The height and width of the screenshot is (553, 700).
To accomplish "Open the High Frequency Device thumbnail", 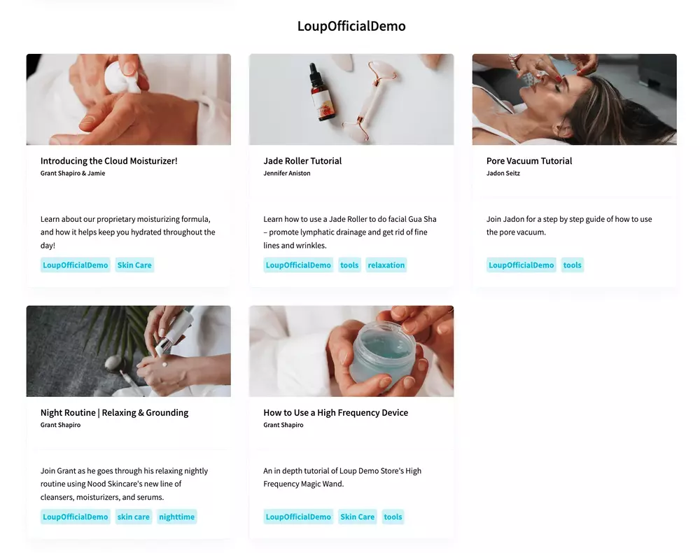I will 351,351.
